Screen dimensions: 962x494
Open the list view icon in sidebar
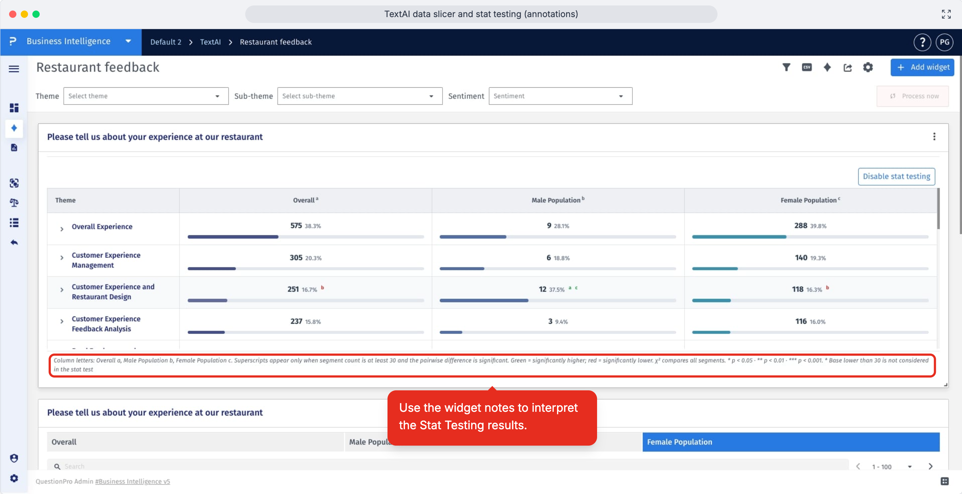pos(14,223)
